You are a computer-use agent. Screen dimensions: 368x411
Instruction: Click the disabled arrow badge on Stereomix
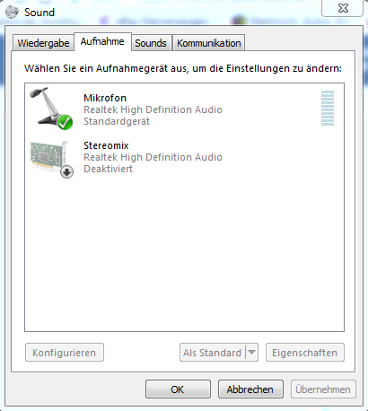[66, 172]
